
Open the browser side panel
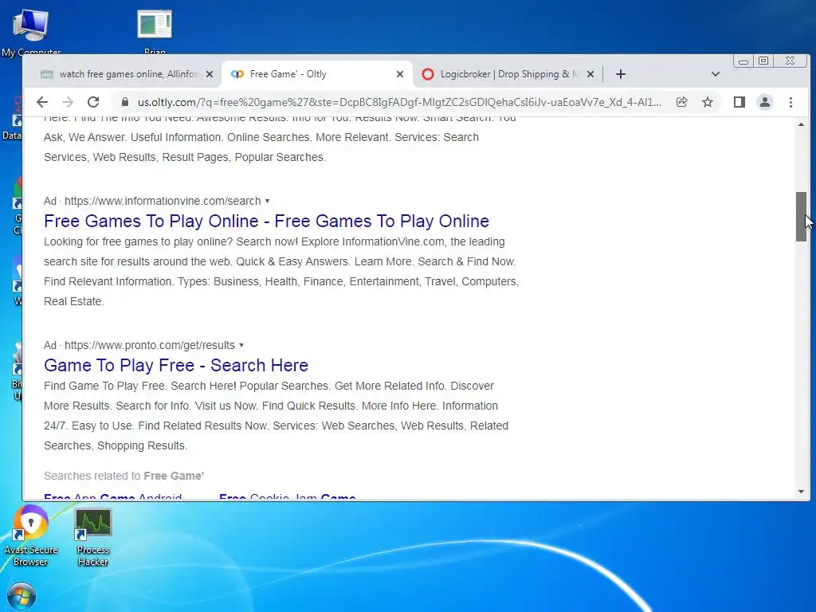tap(739, 102)
